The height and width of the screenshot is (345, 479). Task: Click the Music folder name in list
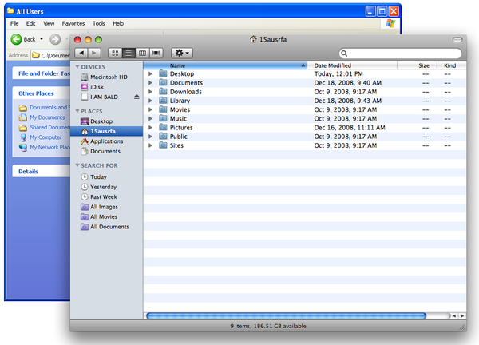(x=178, y=118)
